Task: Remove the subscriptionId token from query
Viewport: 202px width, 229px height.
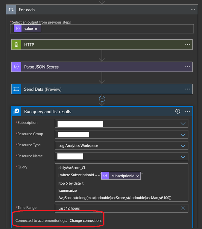Action: pyautogui.click(x=138, y=176)
